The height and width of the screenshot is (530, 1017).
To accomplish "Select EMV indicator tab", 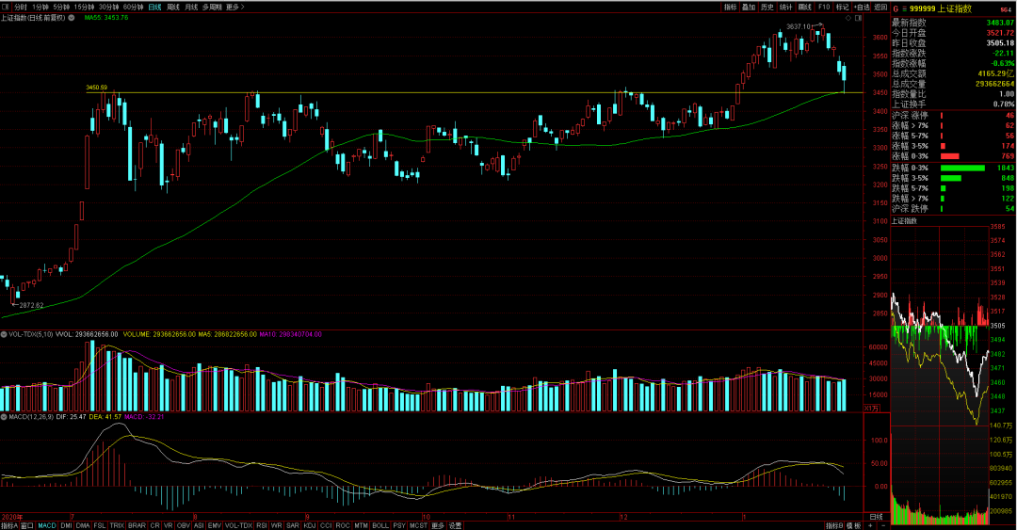I will (x=215, y=525).
